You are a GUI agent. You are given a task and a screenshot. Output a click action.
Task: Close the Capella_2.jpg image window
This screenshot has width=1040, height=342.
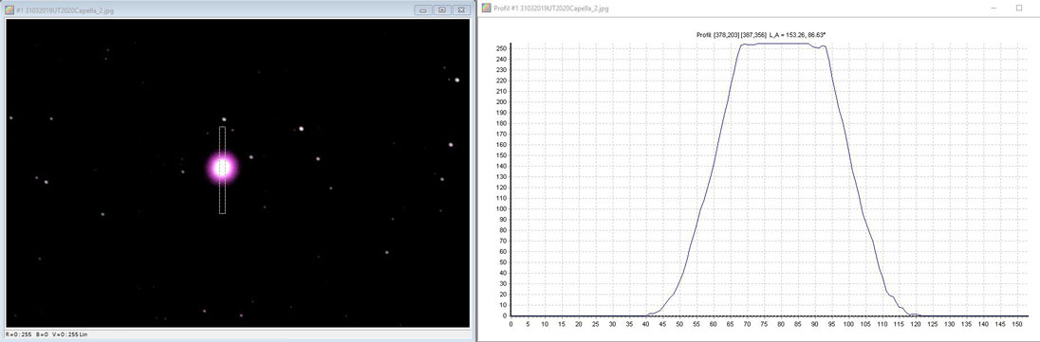coord(461,9)
